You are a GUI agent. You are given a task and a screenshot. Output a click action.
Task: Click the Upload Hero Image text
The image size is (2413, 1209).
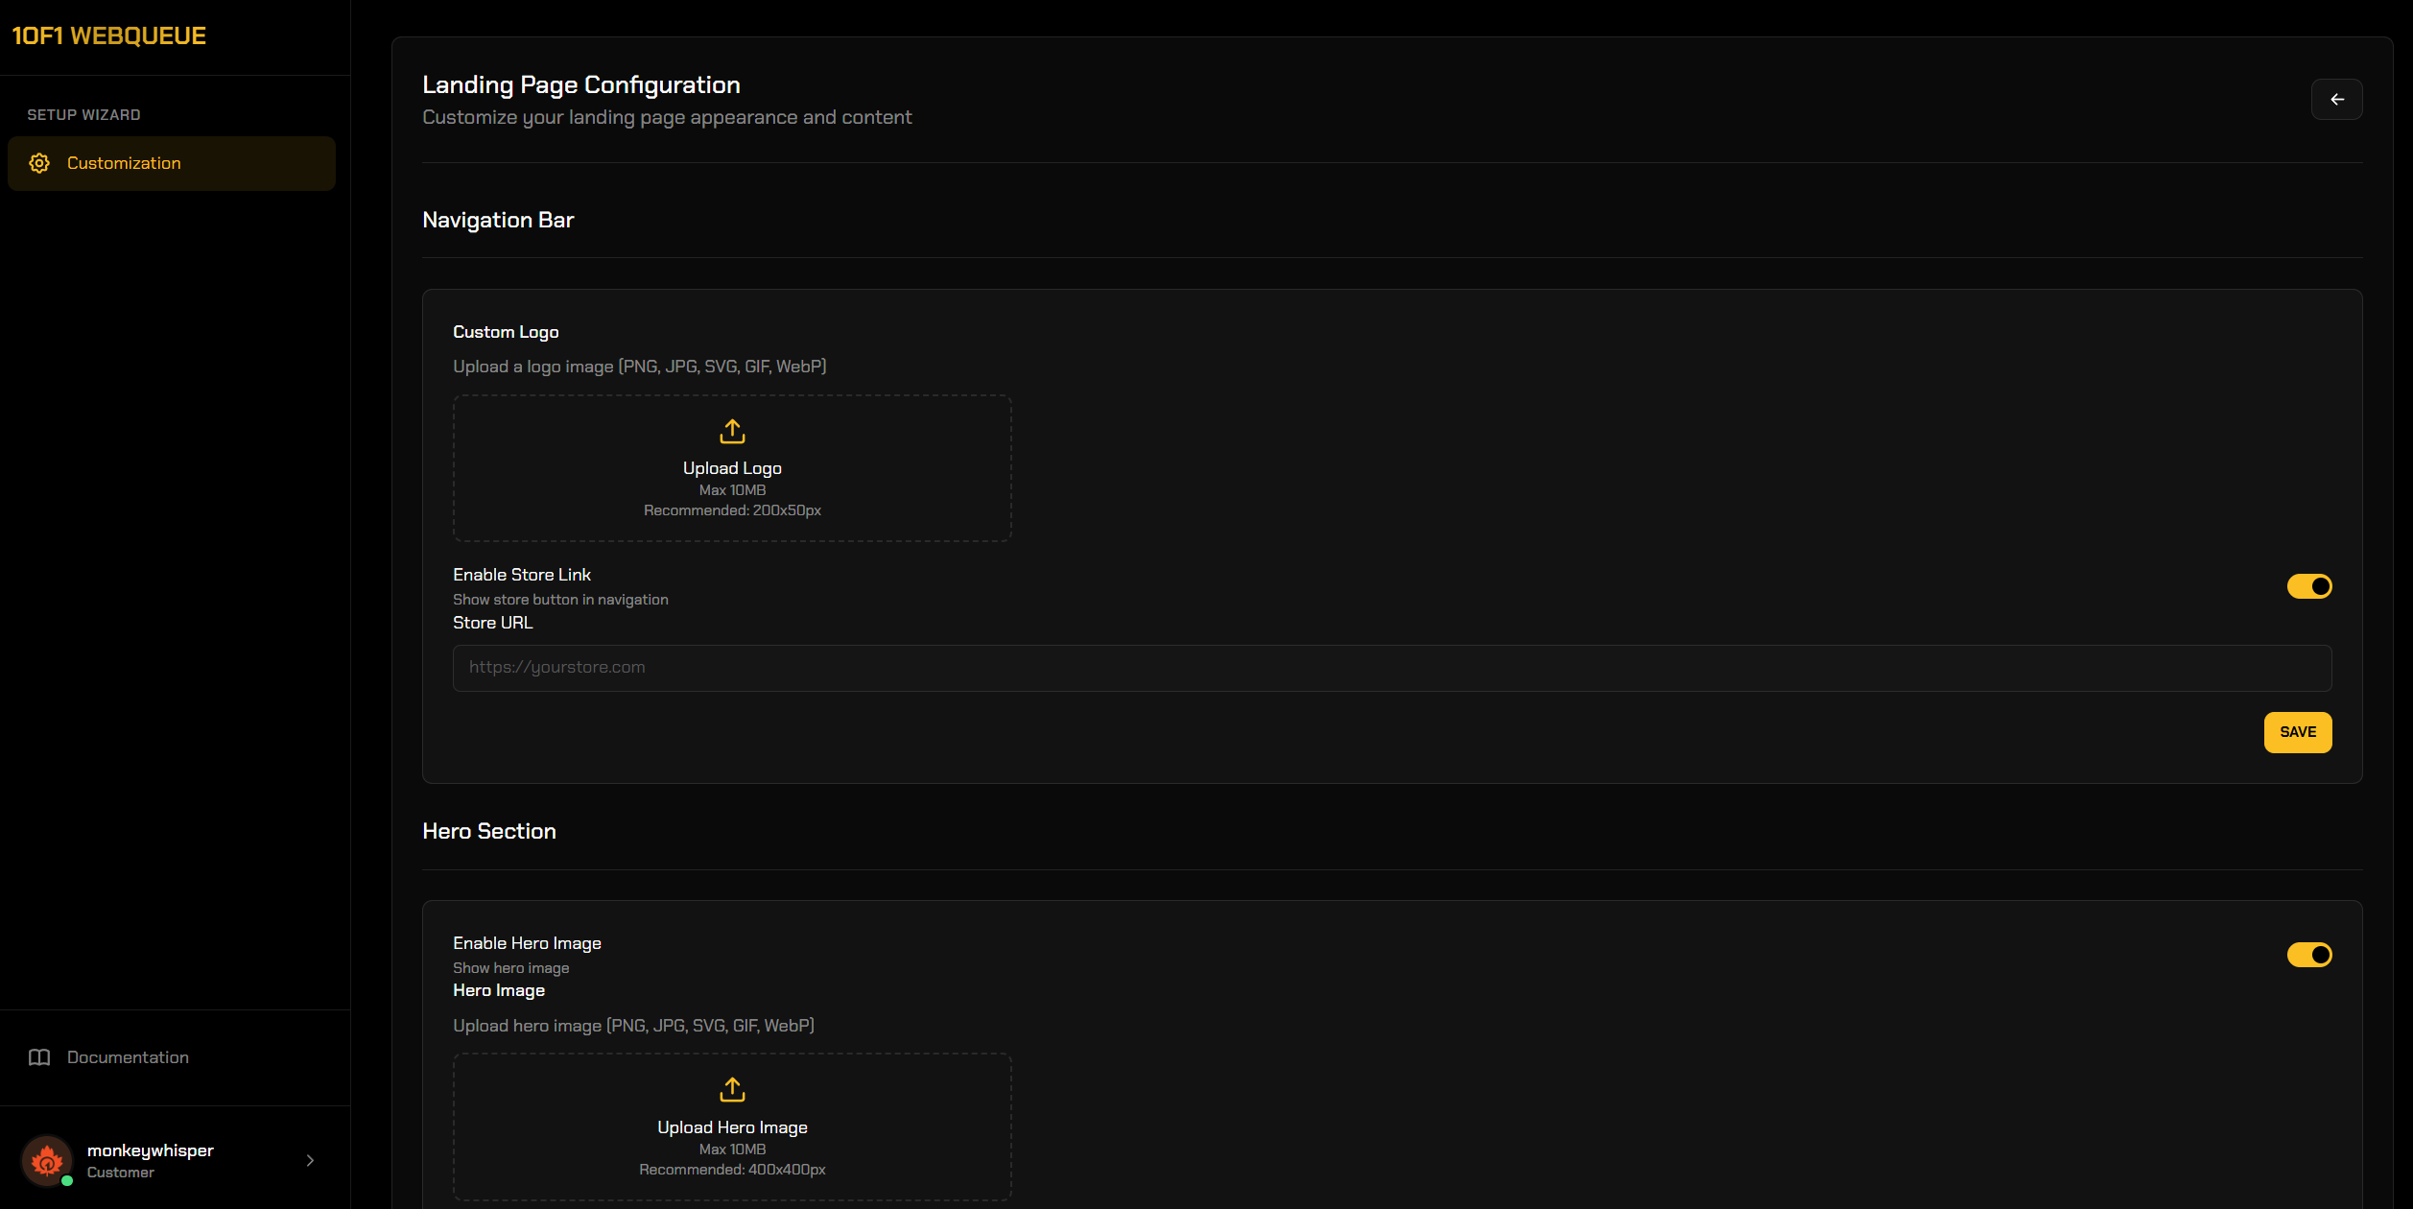[732, 1127]
